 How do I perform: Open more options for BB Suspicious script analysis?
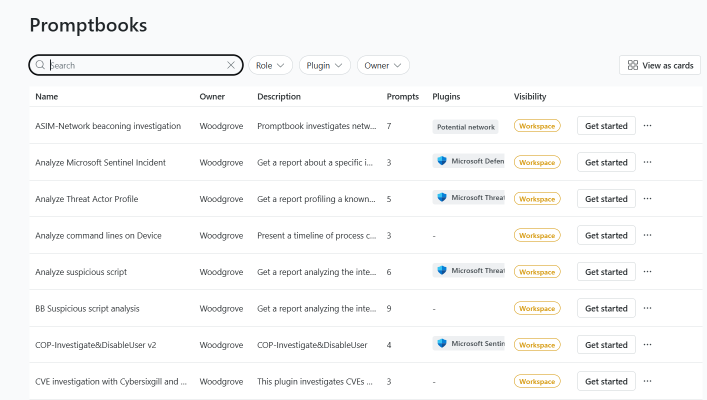[647, 308]
